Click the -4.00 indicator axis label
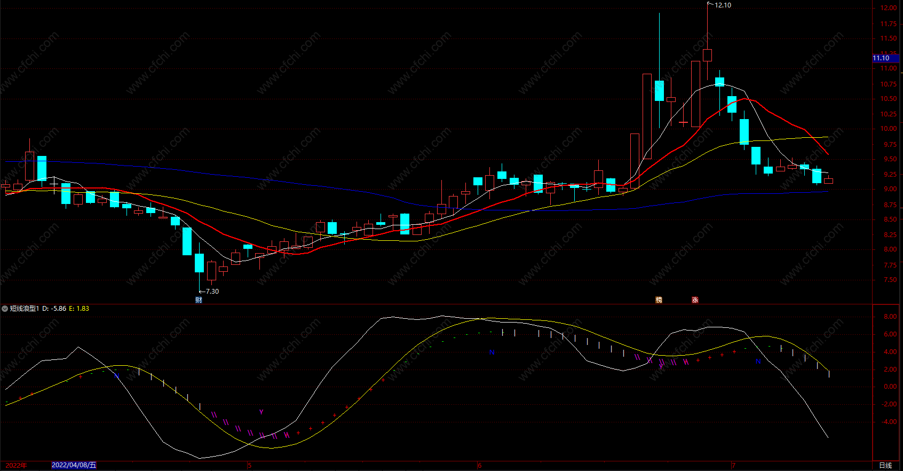 point(889,422)
